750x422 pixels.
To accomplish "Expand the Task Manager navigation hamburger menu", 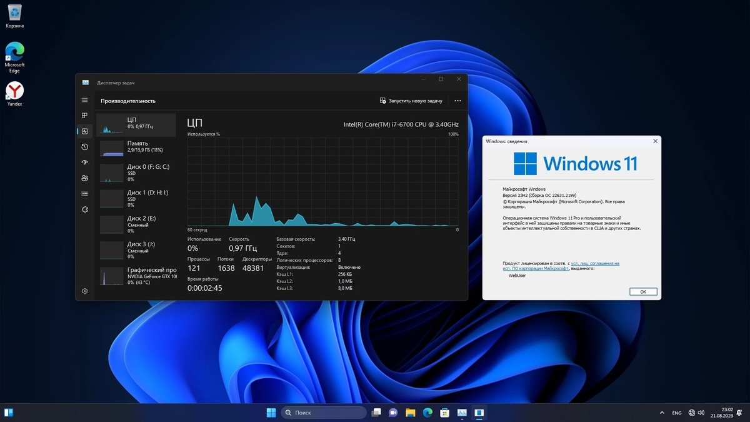I will click(x=84, y=100).
